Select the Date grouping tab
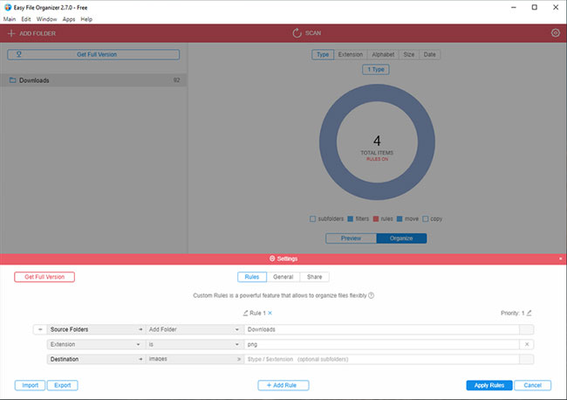 [x=429, y=55]
